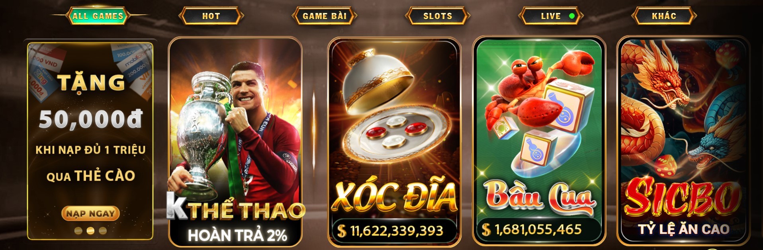
Task: Open the Xóc Đĩa game card
Action: [394, 142]
